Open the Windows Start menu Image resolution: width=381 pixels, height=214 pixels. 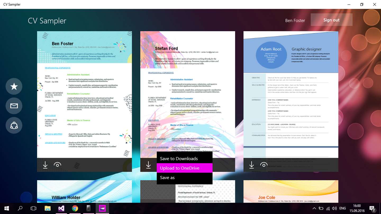click(6, 208)
